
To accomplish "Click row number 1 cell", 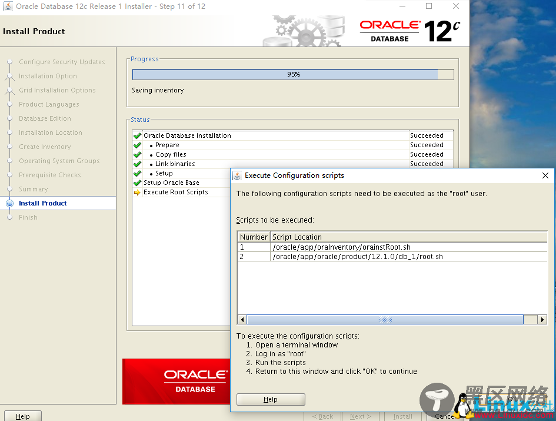I will 254,247.
